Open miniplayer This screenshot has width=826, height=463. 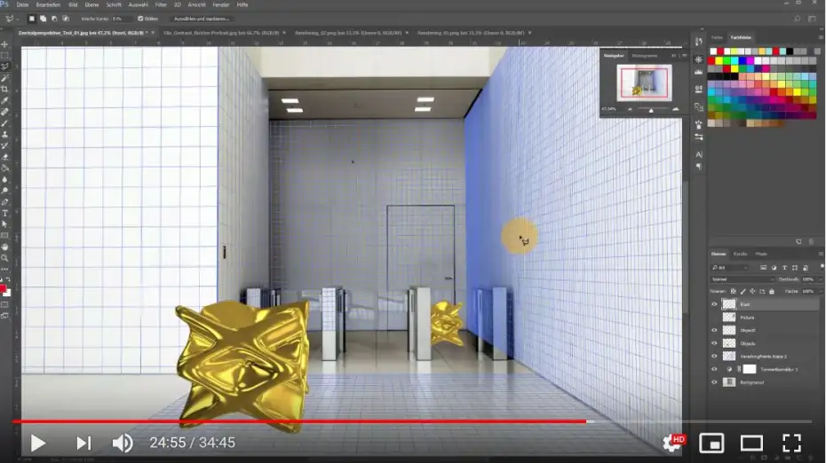click(x=711, y=443)
